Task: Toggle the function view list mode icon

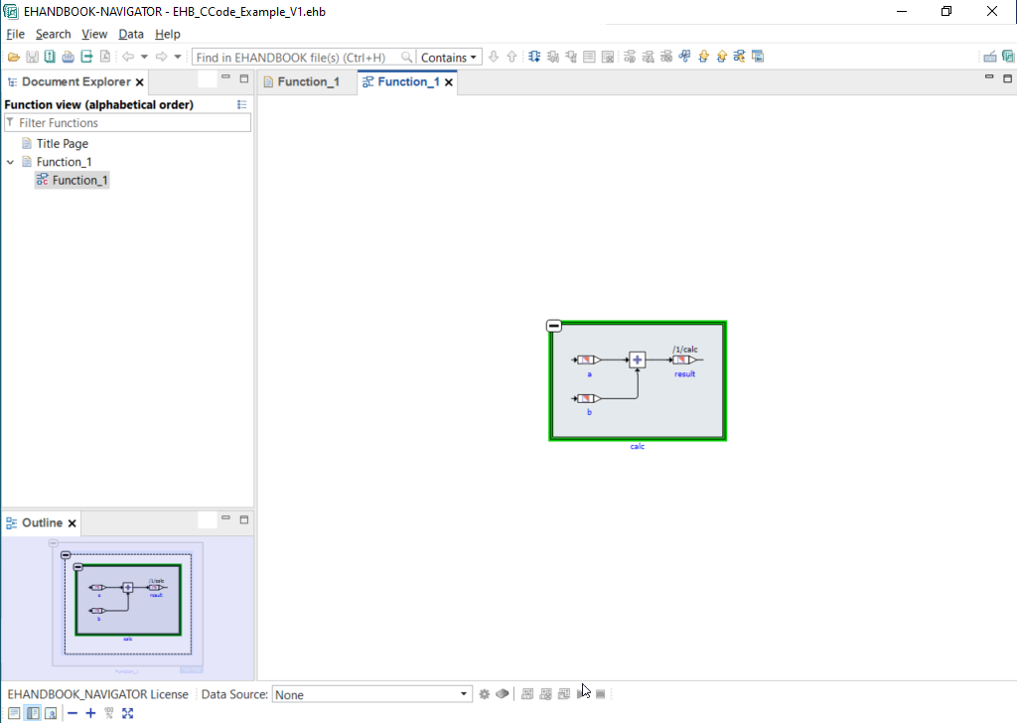Action: 242,104
